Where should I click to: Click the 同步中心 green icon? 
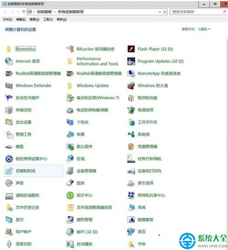pyautogui.click(x=70, y=195)
